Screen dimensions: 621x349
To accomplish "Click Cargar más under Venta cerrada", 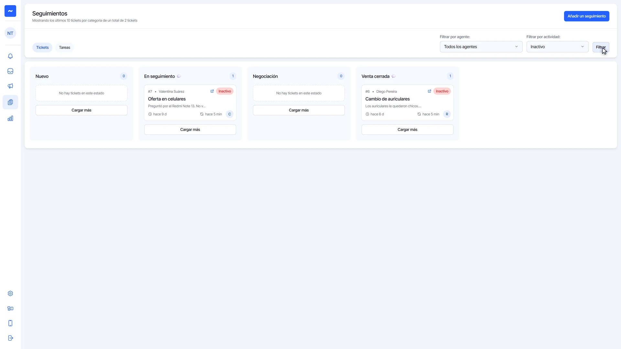I will click(408, 130).
